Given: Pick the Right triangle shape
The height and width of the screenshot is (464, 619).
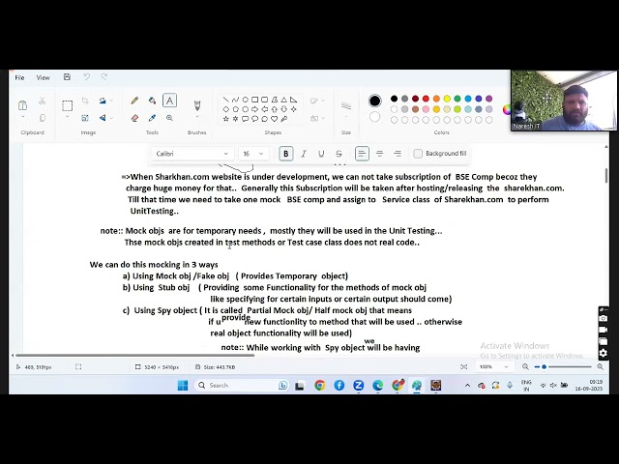Looking at the screenshot, I should click(x=293, y=100).
